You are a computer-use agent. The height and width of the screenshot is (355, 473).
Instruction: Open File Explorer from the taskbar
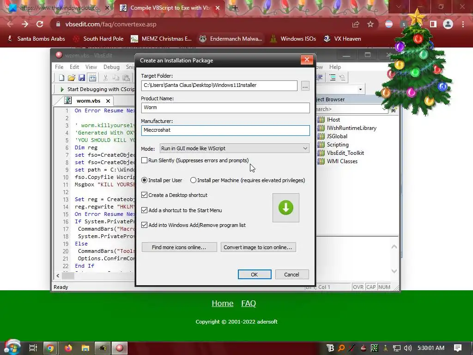click(x=85, y=348)
